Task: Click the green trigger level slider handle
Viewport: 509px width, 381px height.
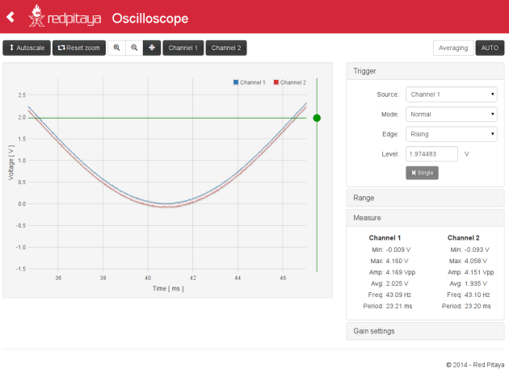Action: (317, 118)
